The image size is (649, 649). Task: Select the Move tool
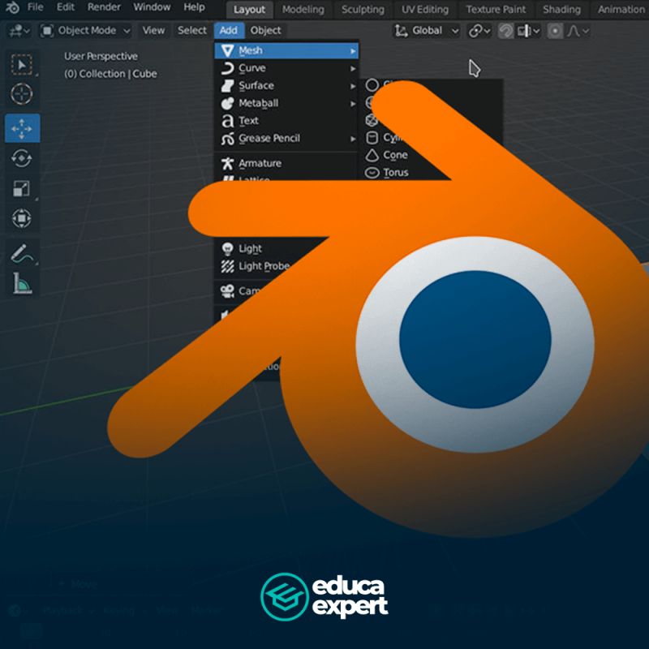tap(22, 128)
